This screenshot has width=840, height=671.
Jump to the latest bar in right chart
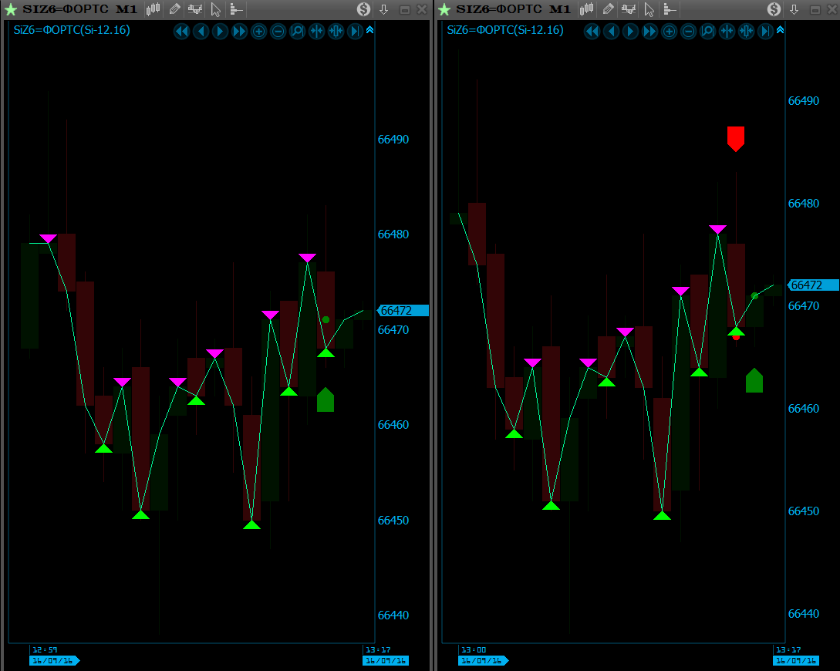pyautogui.click(x=765, y=32)
